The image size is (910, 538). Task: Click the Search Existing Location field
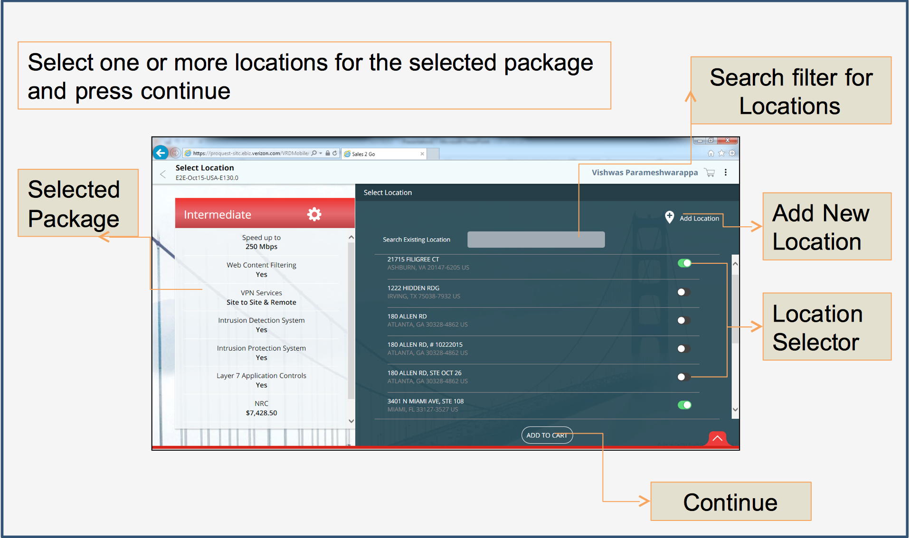pyautogui.click(x=536, y=240)
